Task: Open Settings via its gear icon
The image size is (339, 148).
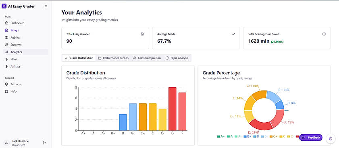Action: tap(6, 84)
